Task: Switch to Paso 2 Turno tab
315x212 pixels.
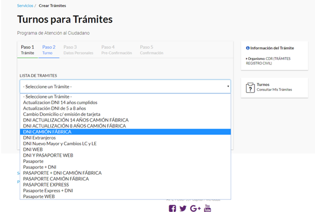Action: (x=49, y=50)
